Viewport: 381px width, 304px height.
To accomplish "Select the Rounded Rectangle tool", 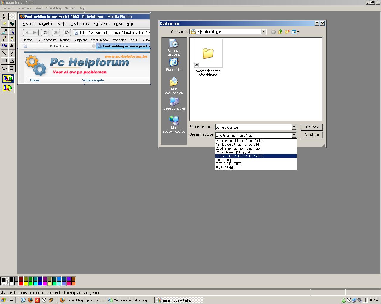I will coord(12,68).
